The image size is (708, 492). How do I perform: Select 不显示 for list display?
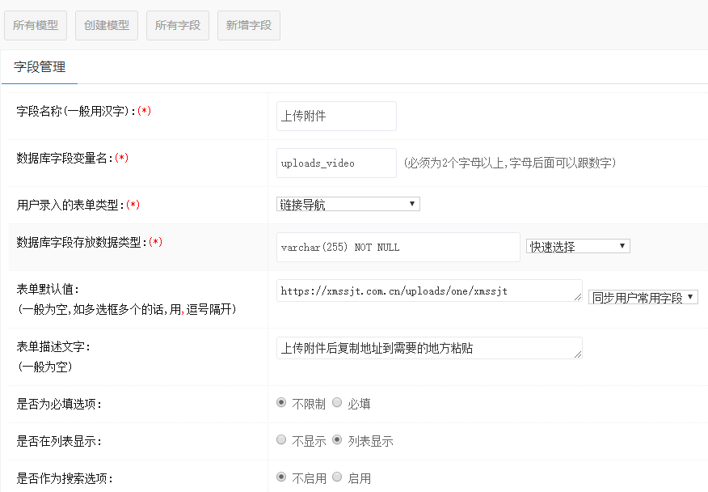tap(281, 440)
